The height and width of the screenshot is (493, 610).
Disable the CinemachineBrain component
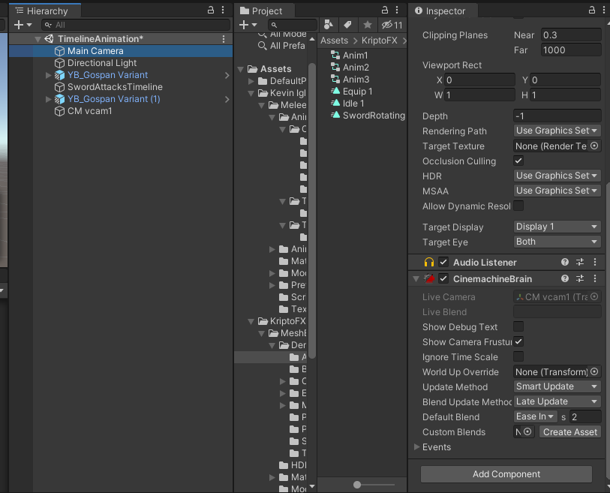(443, 278)
